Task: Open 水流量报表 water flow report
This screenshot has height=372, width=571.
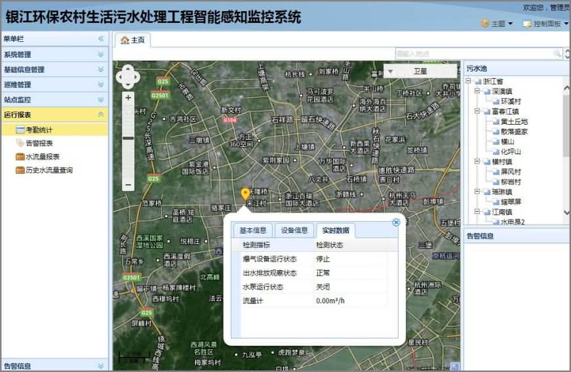Action: coord(42,157)
